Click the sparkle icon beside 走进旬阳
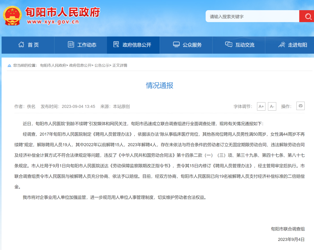This screenshot has width=314, height=250. (x=281, y=45)
